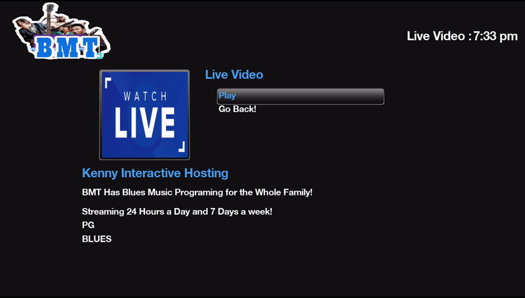The image size is (525, 298).
Task: Click the WATCH word in the thumbnail
Action: point(144,96)
